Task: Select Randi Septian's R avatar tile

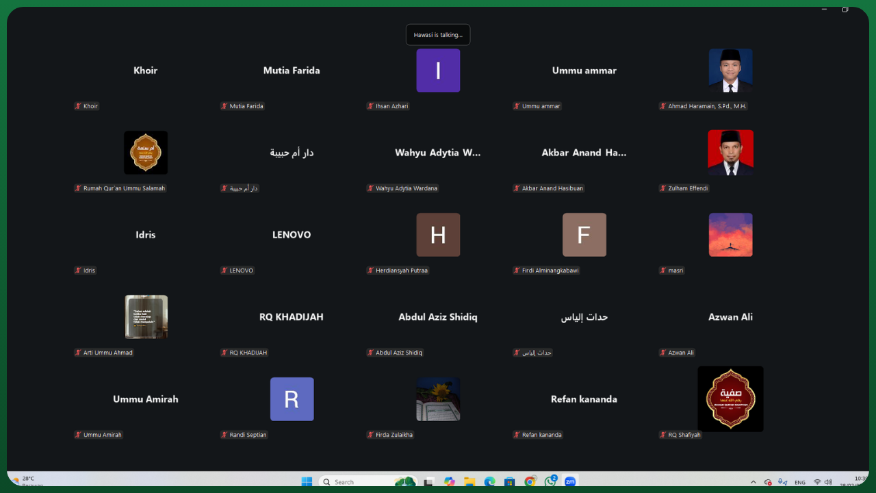Action: [x=292, y=399]
